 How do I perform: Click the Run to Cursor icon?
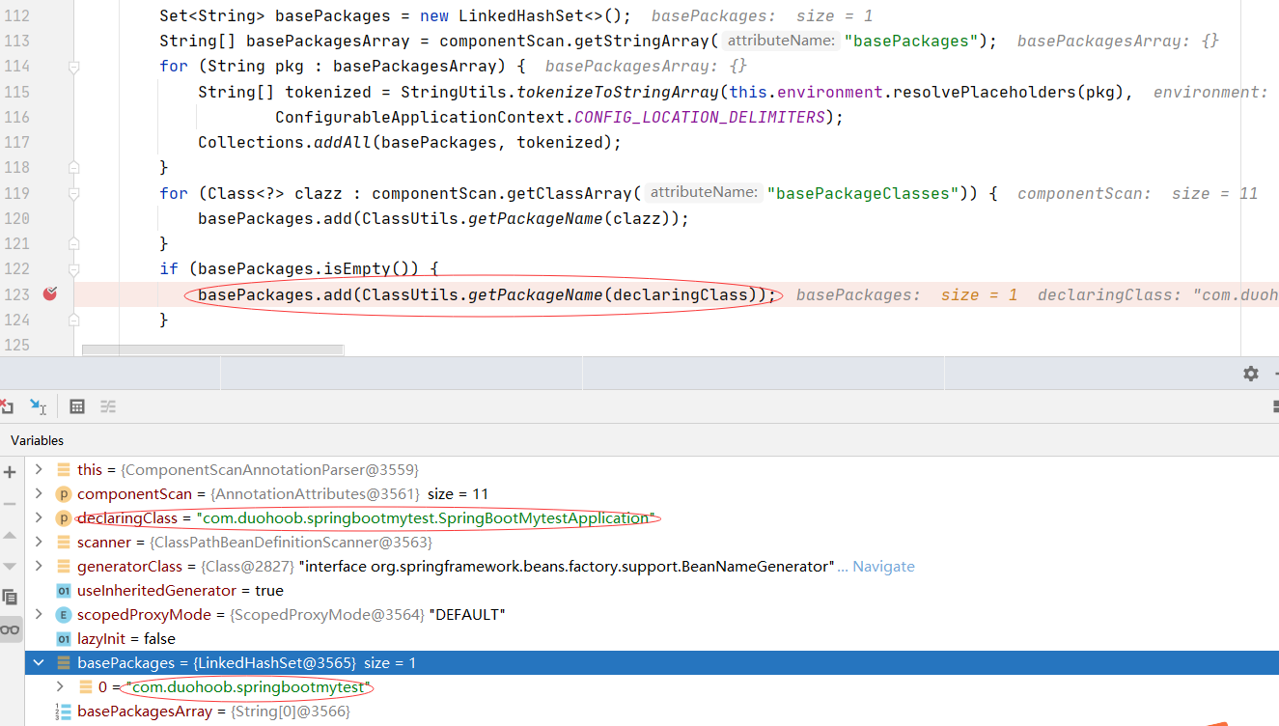[x=39, y=406]
